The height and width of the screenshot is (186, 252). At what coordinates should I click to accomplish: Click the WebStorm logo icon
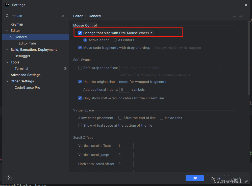coord(7,5)
